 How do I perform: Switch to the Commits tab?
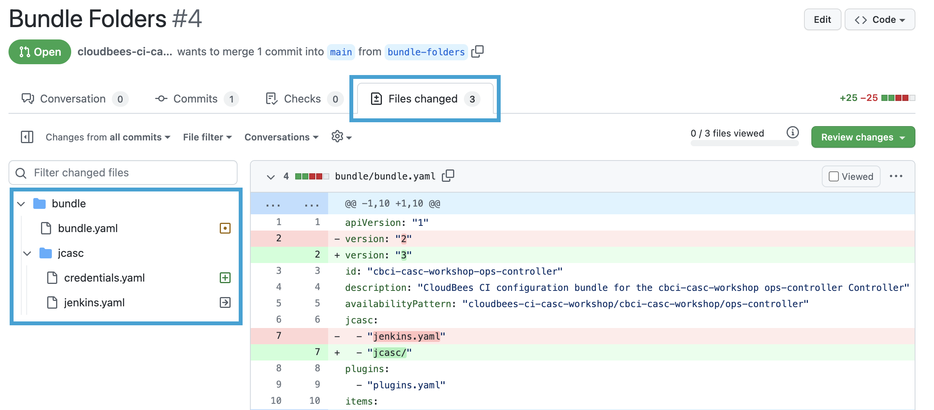pyautogui.click(x=196, y=99)
